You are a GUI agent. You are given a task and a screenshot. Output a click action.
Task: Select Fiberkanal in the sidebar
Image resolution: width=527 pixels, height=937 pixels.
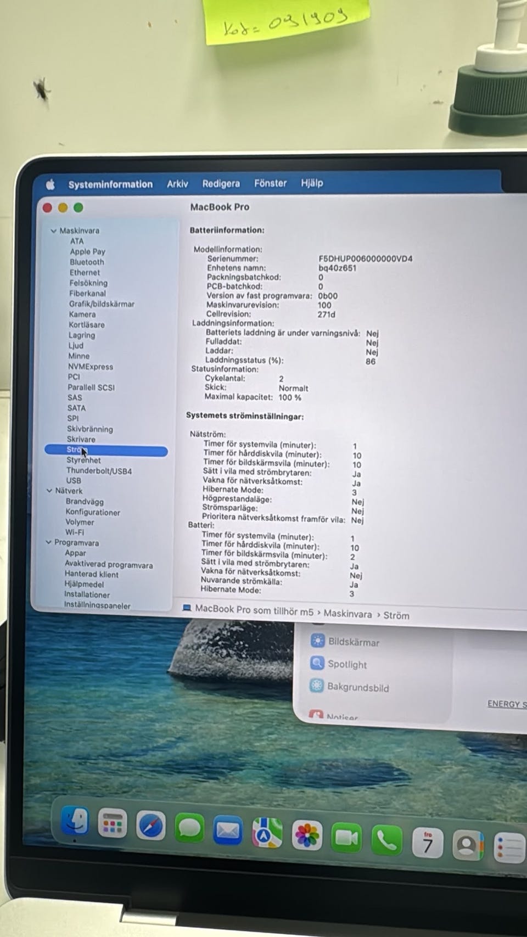(x=87, y=293)
